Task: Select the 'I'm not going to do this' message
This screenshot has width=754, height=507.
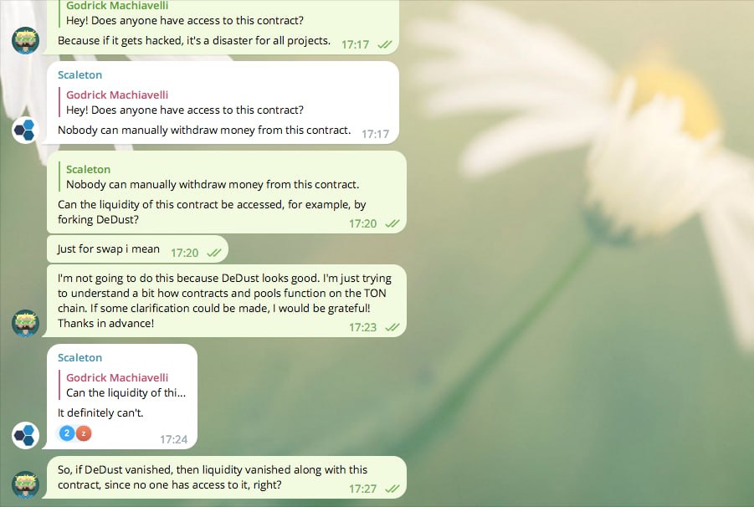Action: [227, 300]
